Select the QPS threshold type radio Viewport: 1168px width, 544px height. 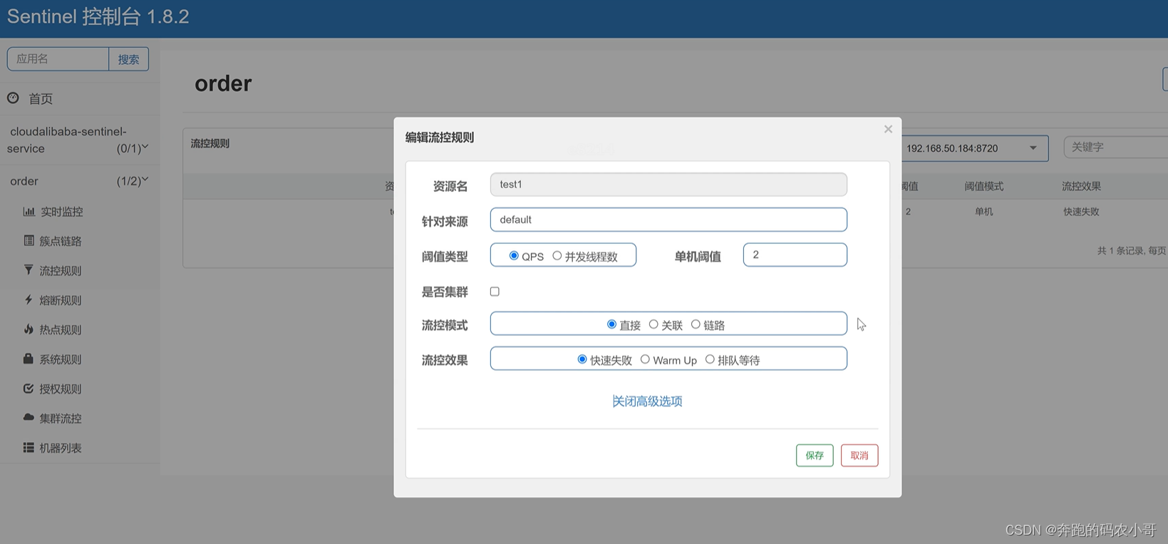514,255
